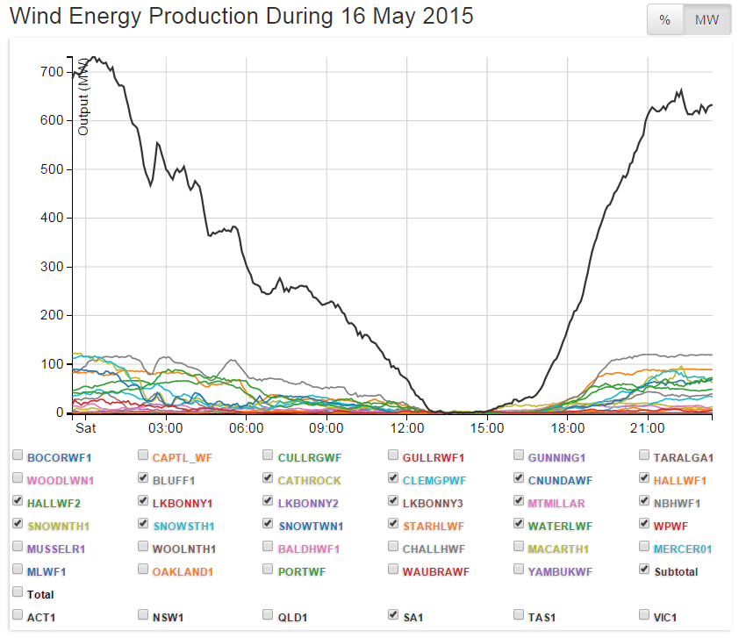Screen dimensions: 746x638
Task: Check the QLD1 region checkbox
Action: click(x=269, y=615)
